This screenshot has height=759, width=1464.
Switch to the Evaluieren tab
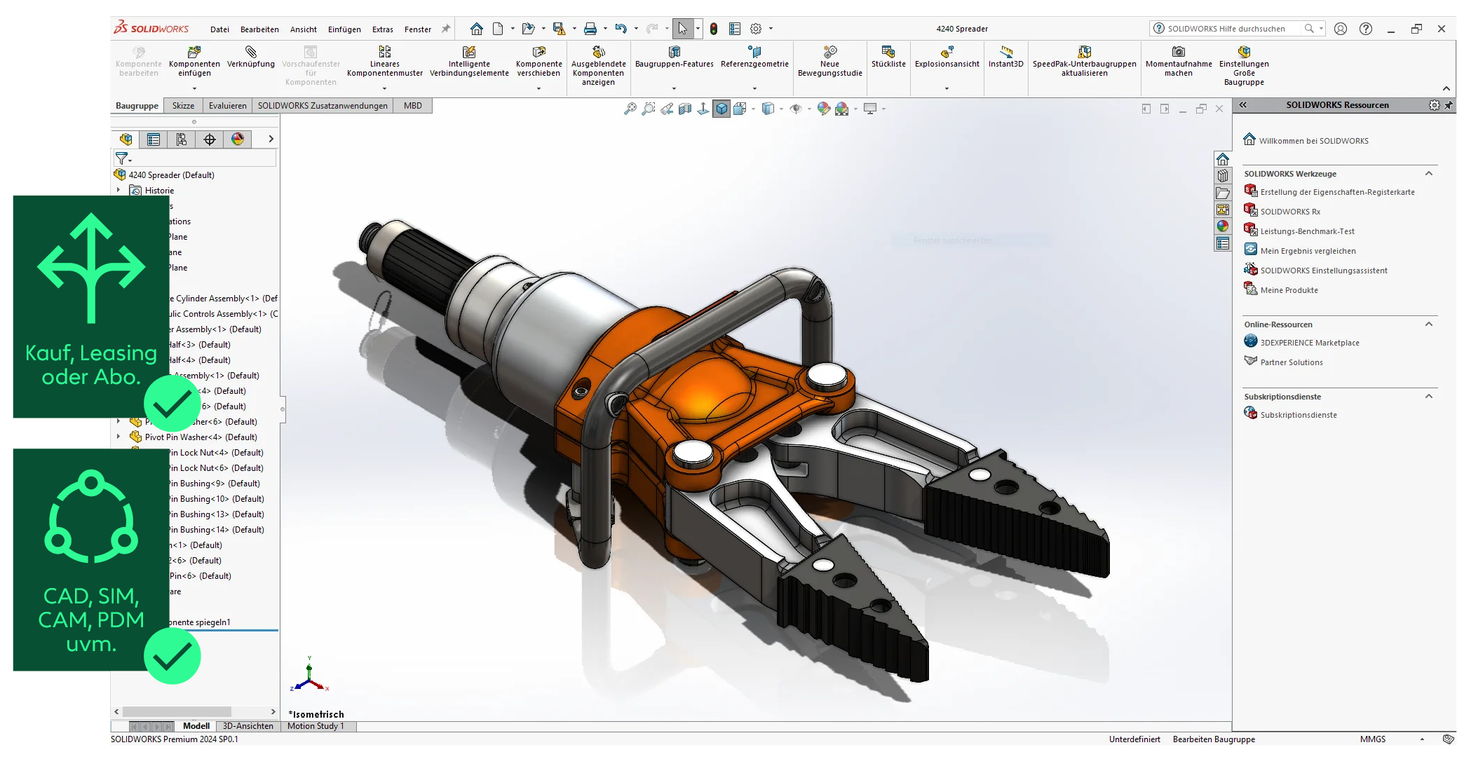click(x=227, y=106)
